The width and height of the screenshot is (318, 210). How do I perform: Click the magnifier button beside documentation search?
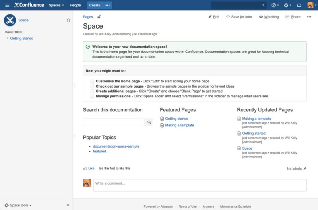[149, 122]
